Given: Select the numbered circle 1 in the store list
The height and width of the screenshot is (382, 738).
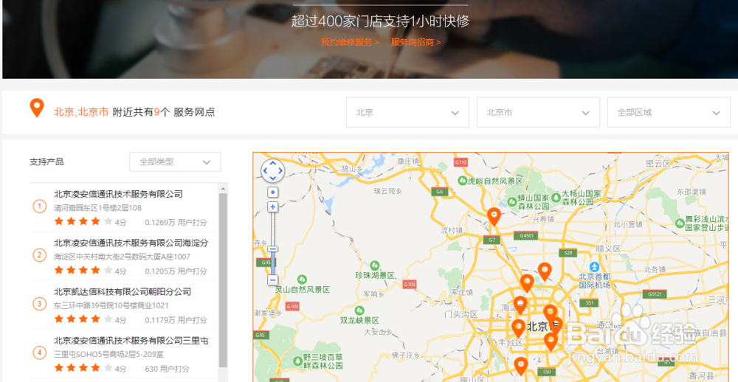Looking at the screenshot, I should coord(40,206).
